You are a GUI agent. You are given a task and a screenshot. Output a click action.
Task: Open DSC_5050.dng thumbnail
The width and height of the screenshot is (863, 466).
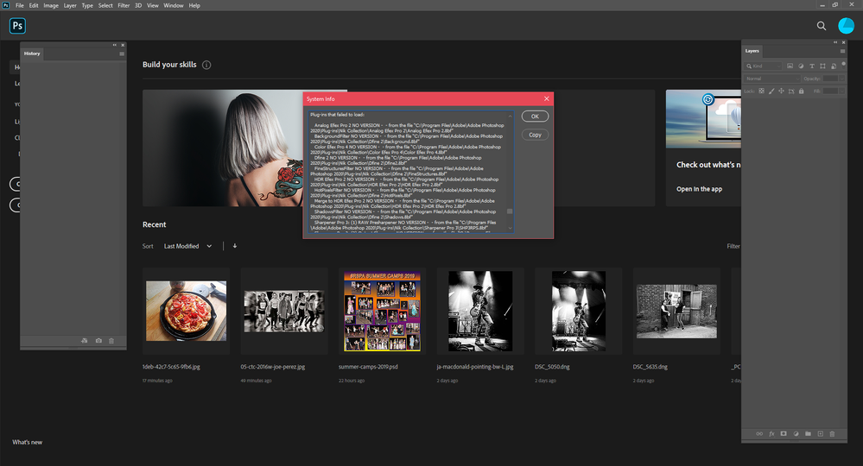coord(579,311)
